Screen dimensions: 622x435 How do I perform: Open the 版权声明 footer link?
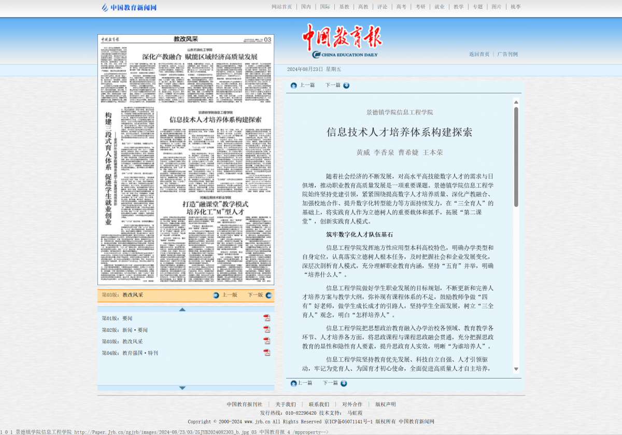tap(386, 404)
